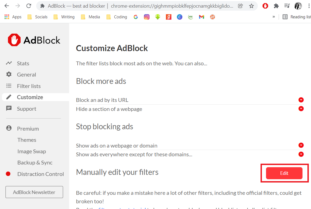Open the orange H bookmark icon
Viewport: 311px width, 209px height.
tap(213, 17)
